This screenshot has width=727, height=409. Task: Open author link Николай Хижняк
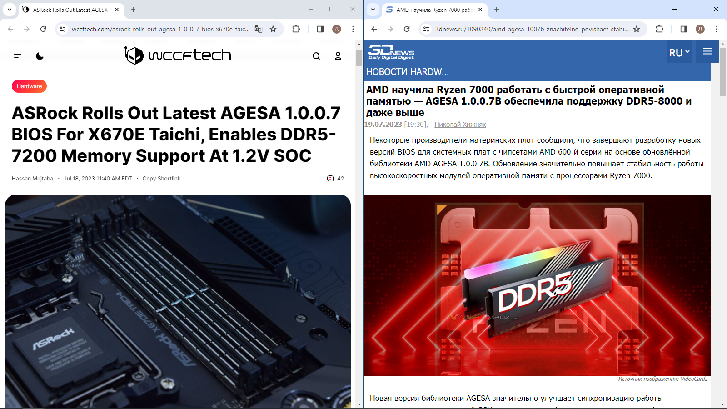[460, 125]
